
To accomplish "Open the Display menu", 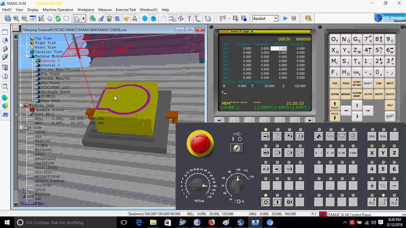I will tap(33, 10).
